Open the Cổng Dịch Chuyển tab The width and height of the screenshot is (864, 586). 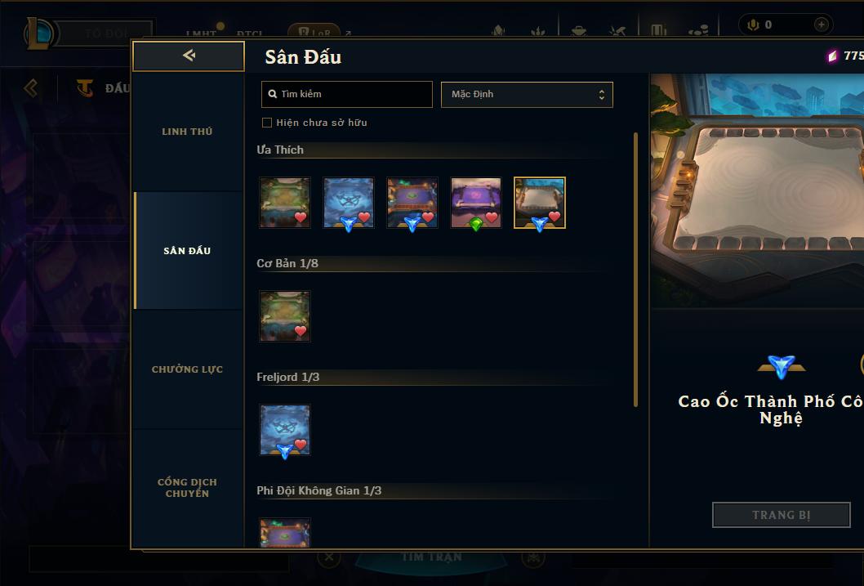(187, 487)
